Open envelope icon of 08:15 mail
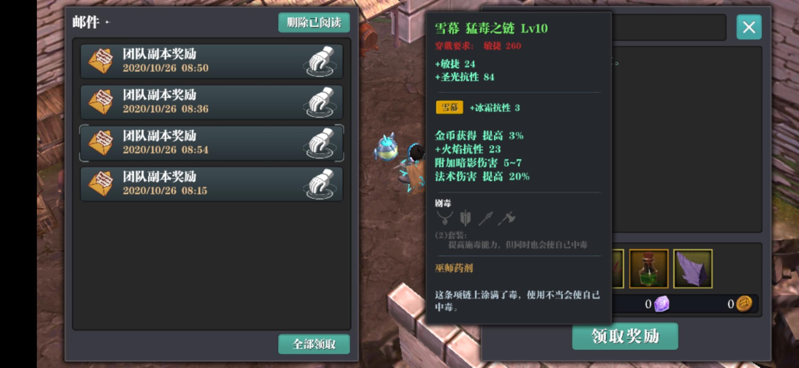This screenshot has width=799, height=368. (101, 184)
